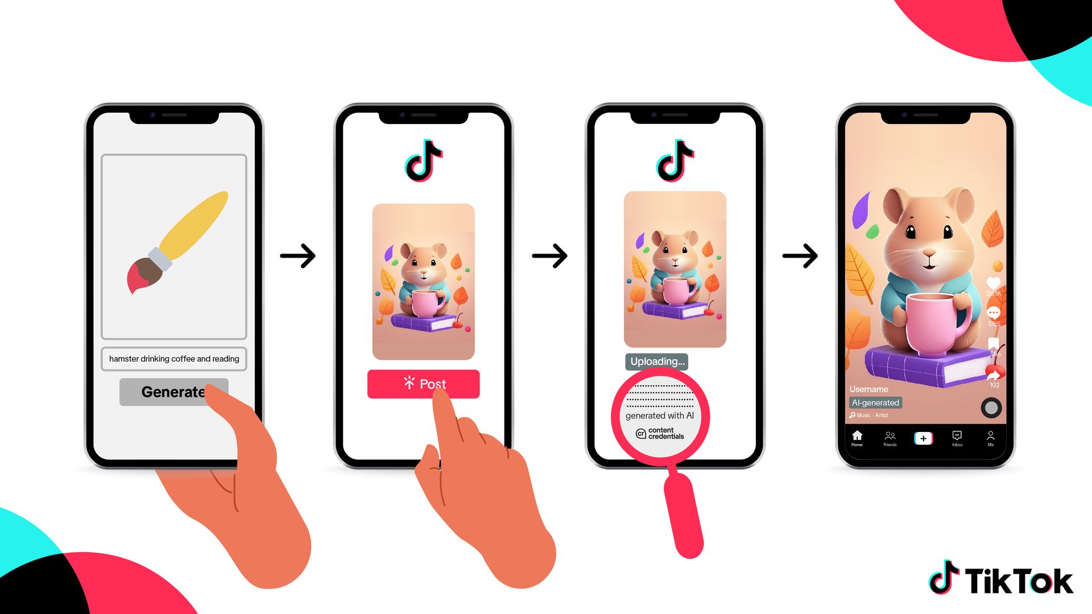The image size is (1092, 614).
Task: Expand the generated with AI disclosure
Action: 659,416
